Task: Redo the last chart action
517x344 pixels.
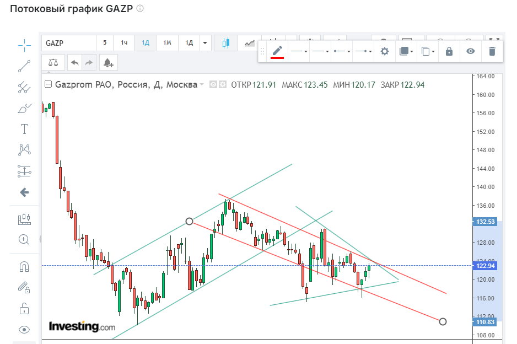Action: 89,63
